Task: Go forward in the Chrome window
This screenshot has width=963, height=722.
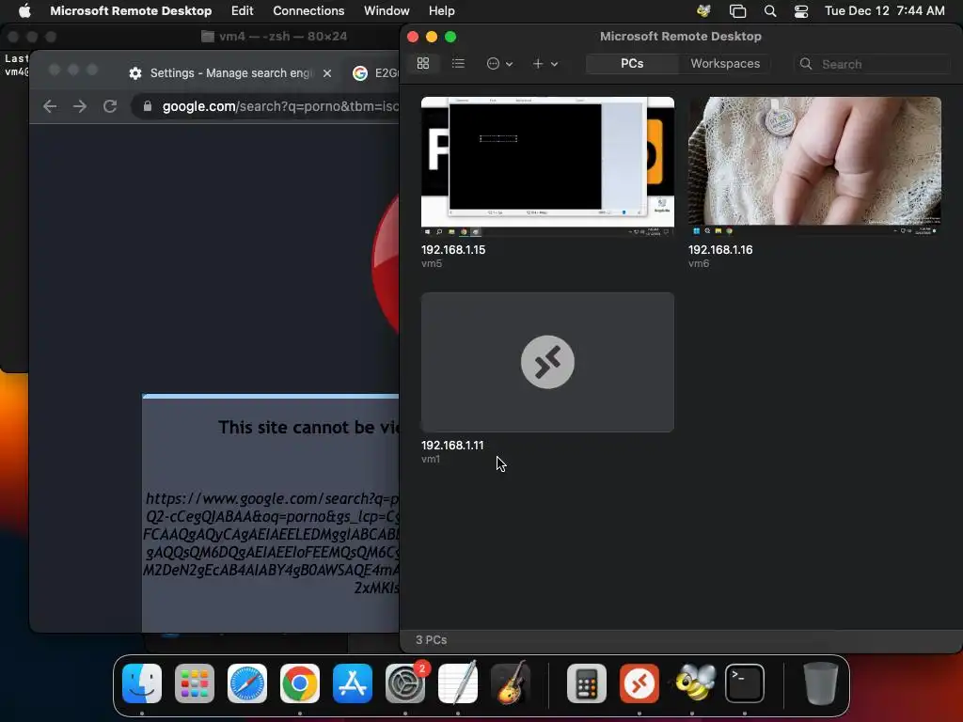Action: pos(80,106)
